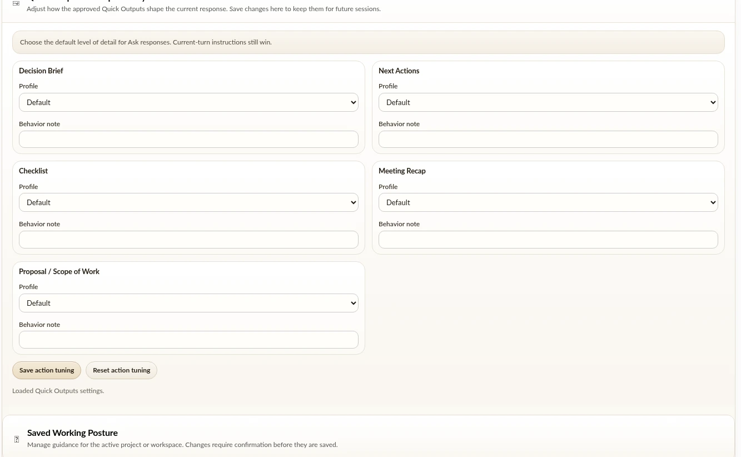The width and height of the screenshot is (741, 457).
Task: Click the Next Actions card title
Action: coord(399,71)
